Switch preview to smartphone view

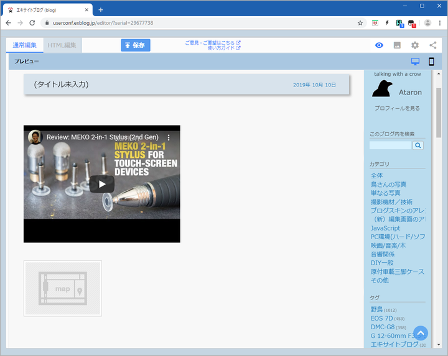(x=431, y=62)
